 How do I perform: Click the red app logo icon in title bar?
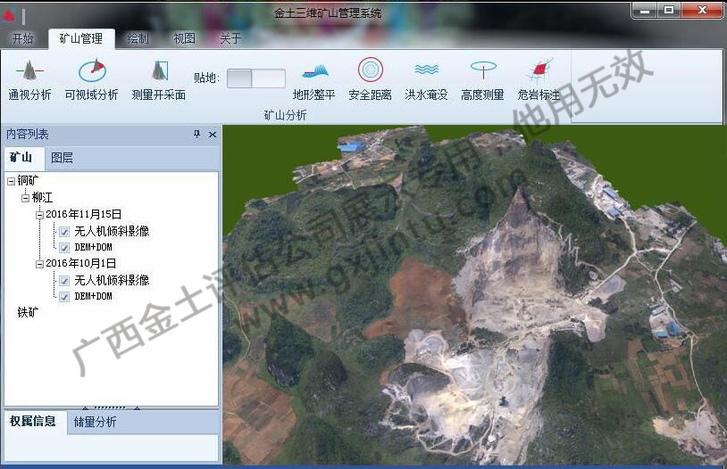coord(9,16)
